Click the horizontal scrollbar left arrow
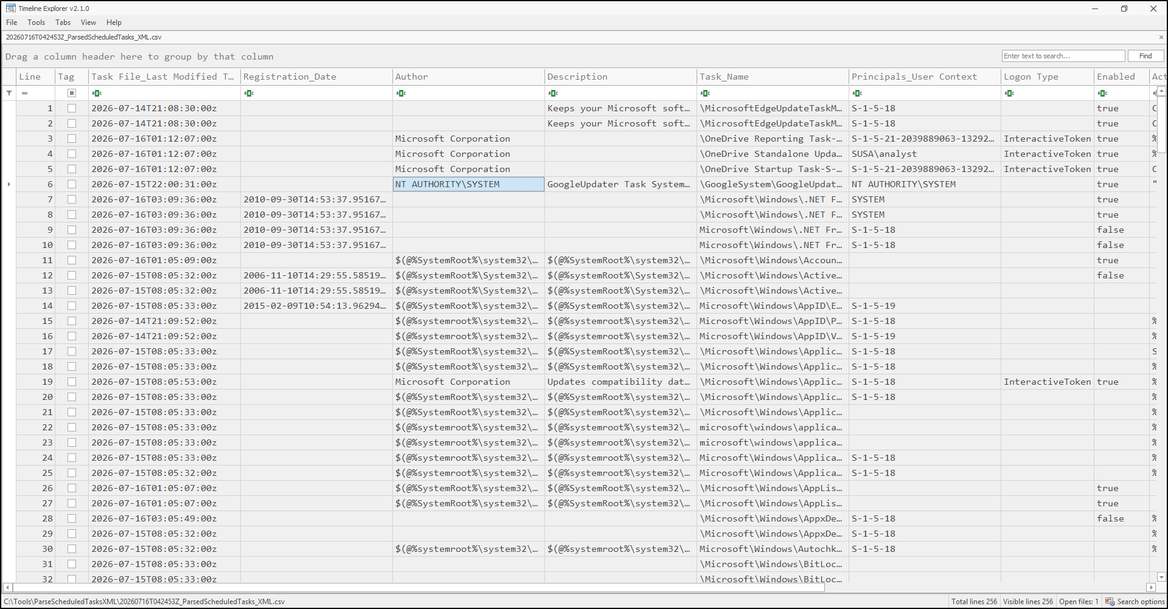 pos(7,588)
